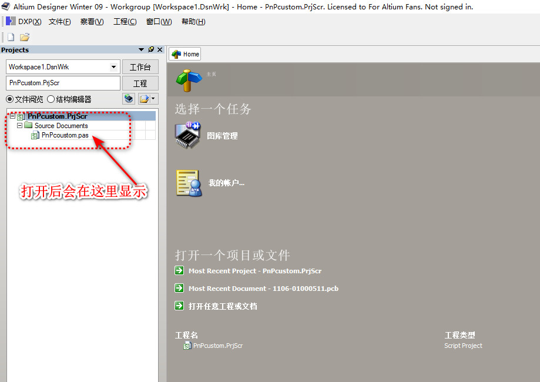
Task: Collapse the Source Documents folder
Action: tap(19, 126)
